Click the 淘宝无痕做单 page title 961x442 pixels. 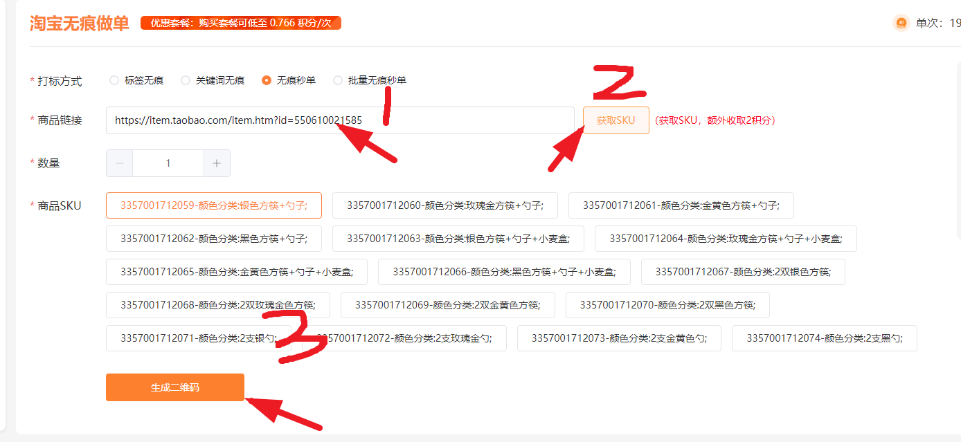point(80,23)
